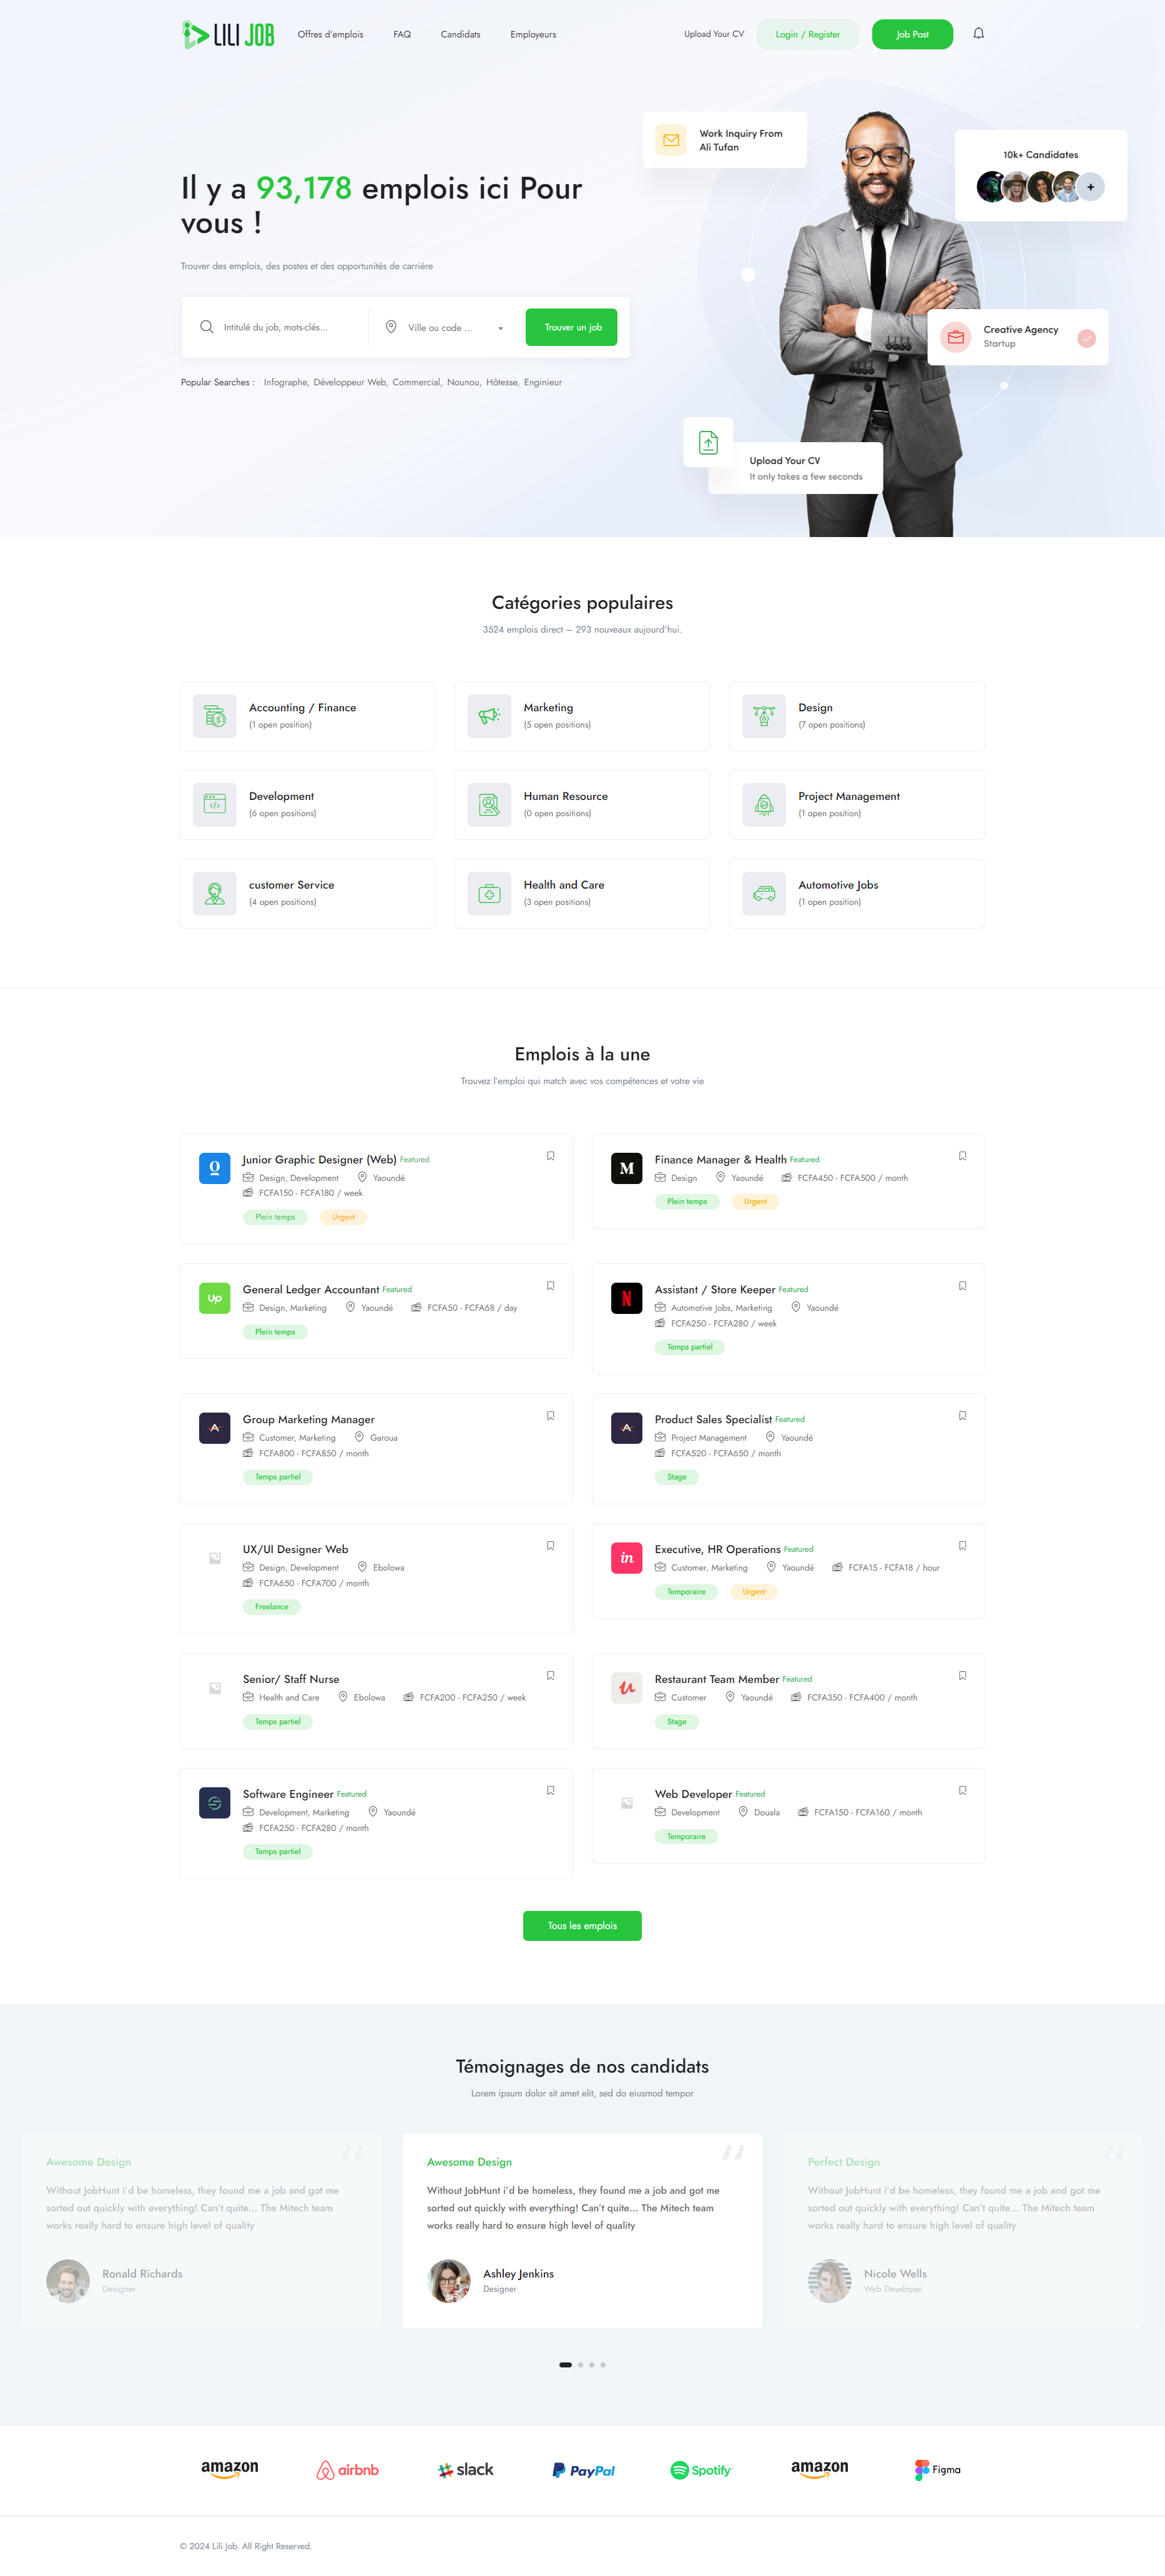This screenshot has height=2576, width=1165.
Task: Go to the Candidats menu item
Action: pyautogui.click(x=460, y=35)
